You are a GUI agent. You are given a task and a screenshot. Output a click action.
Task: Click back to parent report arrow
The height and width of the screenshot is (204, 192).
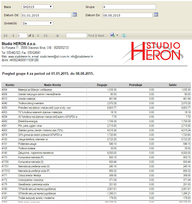(57, 36)
